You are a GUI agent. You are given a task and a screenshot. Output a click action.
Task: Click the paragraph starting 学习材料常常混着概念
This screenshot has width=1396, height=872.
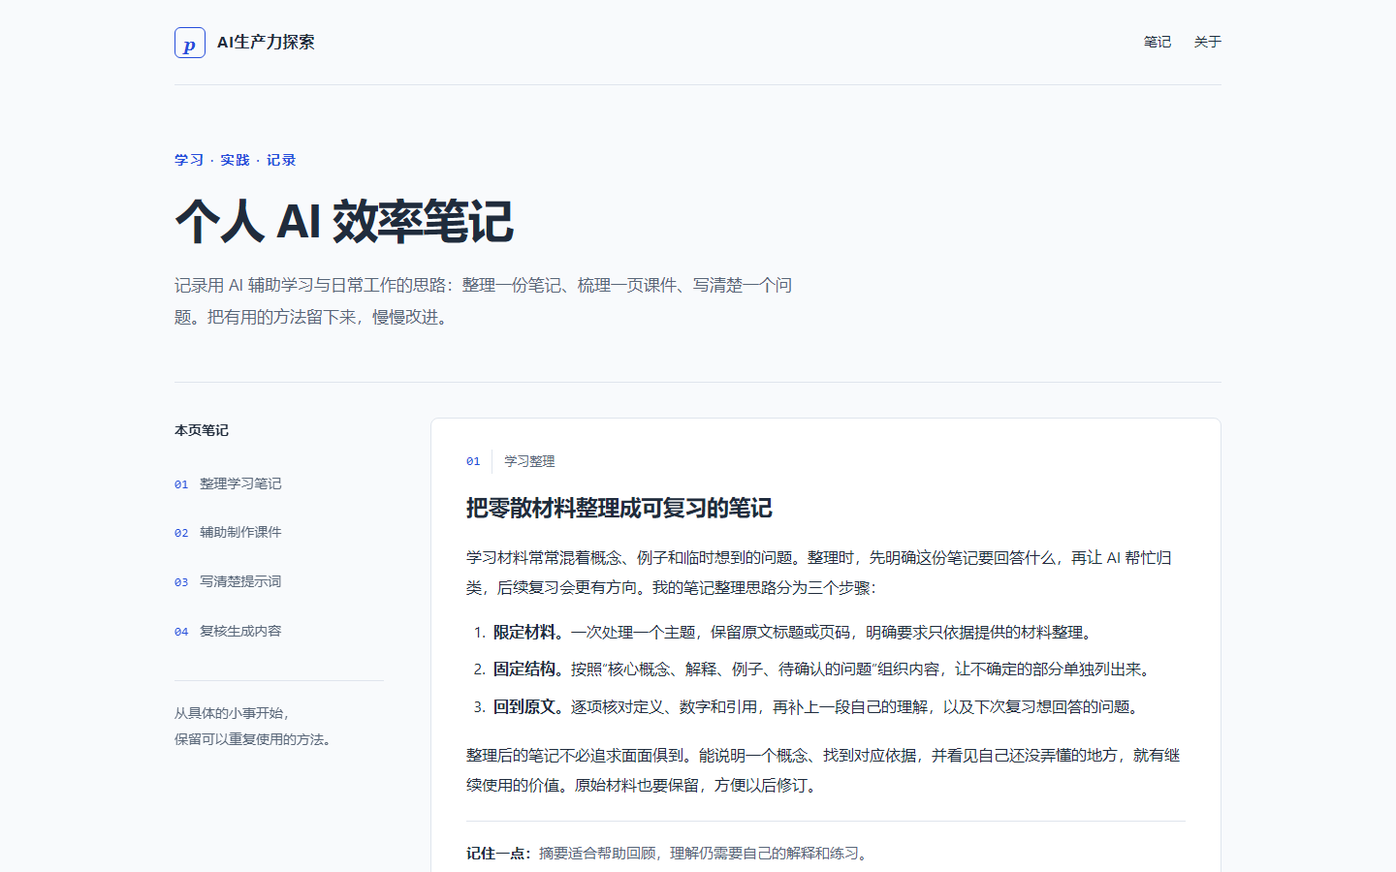tap(819, 573)
